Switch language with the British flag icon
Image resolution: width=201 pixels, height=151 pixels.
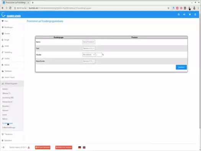tap(84, 148)
